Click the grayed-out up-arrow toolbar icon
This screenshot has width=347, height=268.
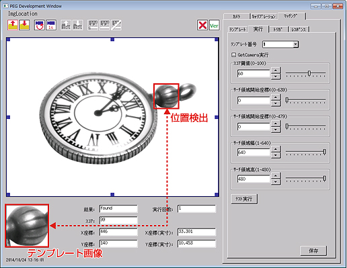coord(66,25)
